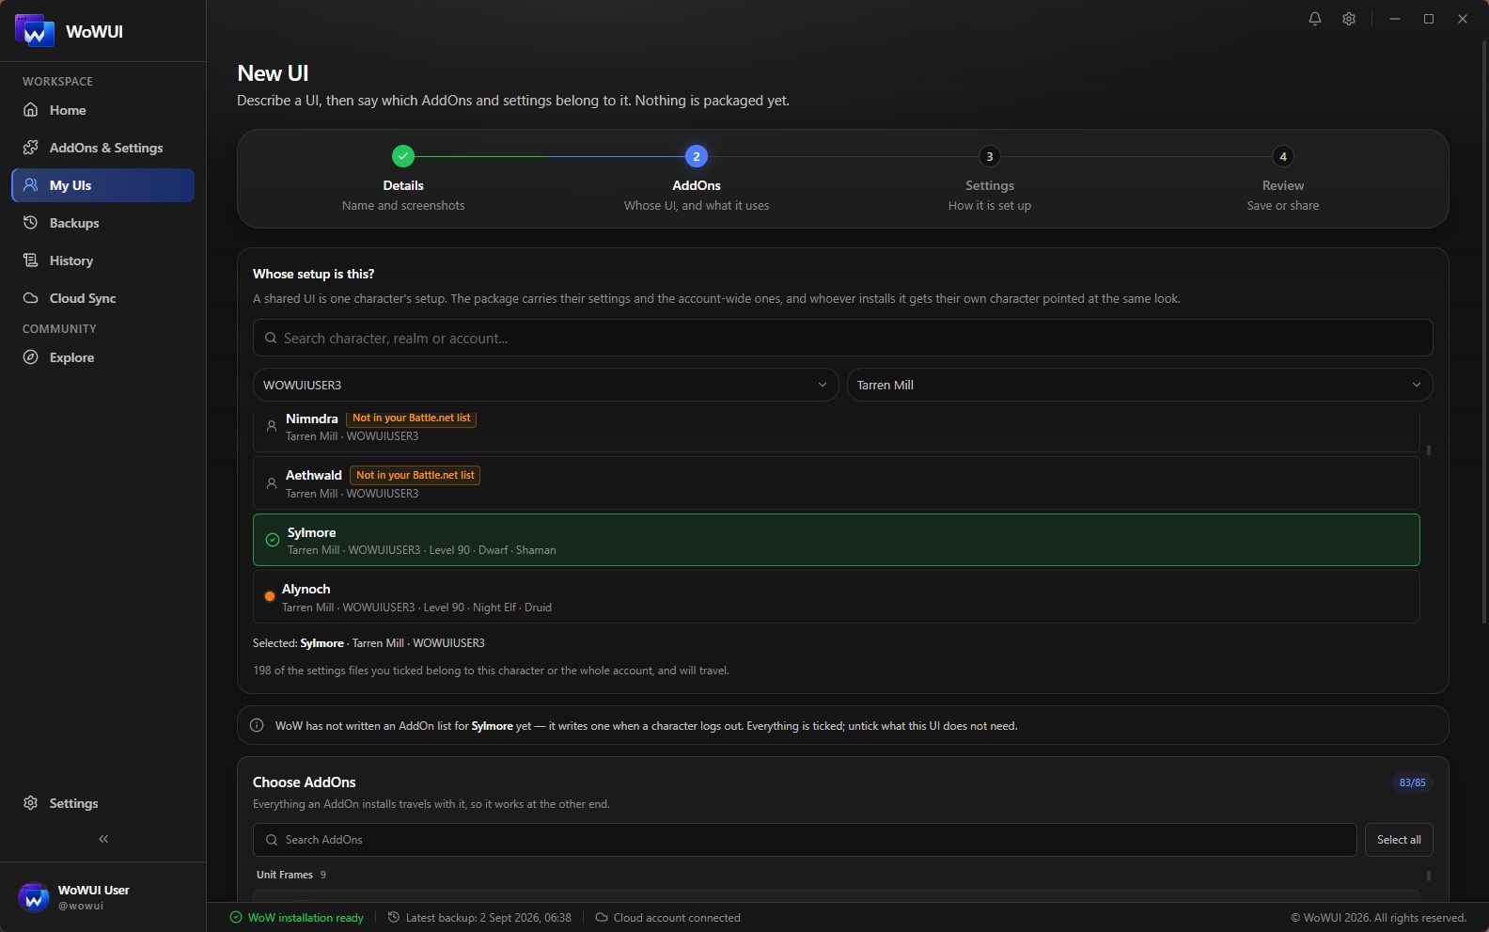Click the magnifier icon in character search
Screen dimensions: 1489x932
point(271,339)
